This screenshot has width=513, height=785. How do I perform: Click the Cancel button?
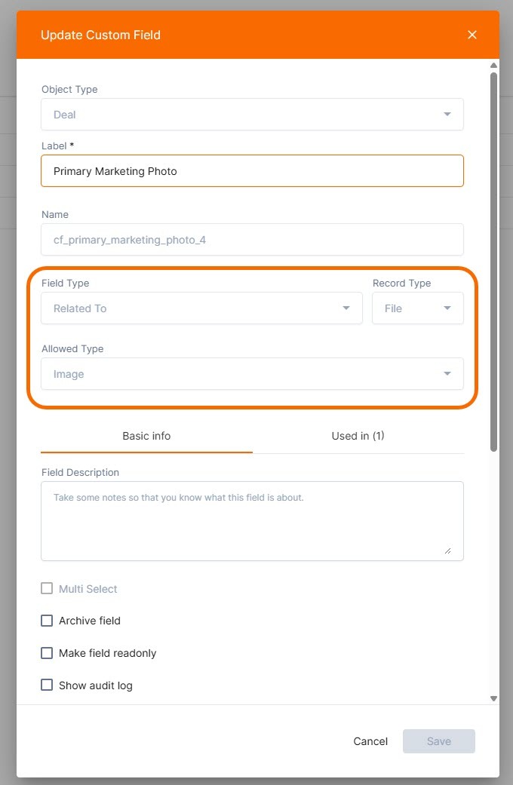(x=370, y=741)
